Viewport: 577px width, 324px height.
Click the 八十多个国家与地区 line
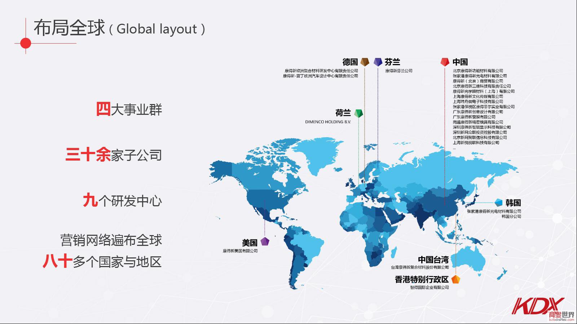(x=102, y=261)
